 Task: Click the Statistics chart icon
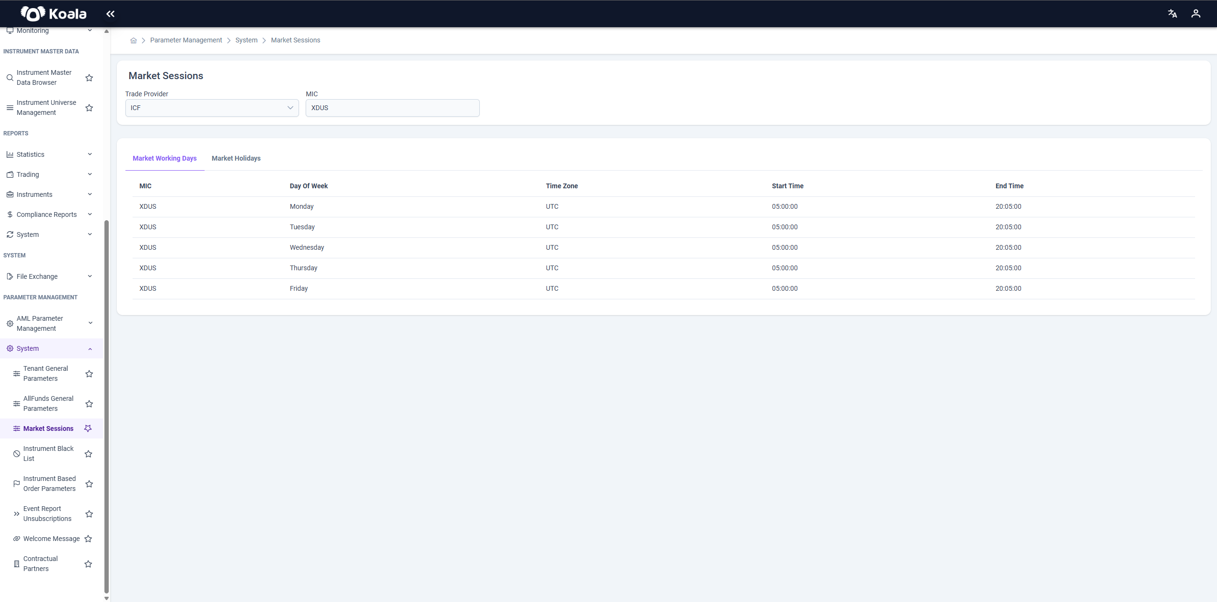(10, 154)
